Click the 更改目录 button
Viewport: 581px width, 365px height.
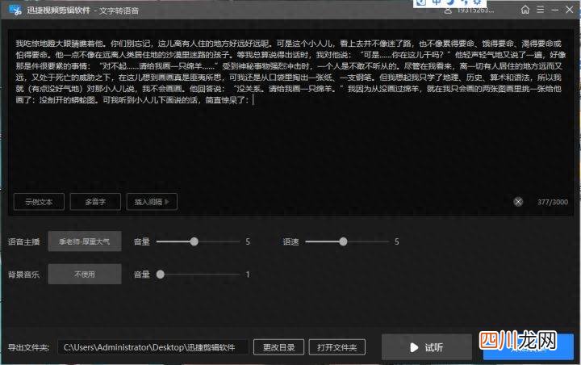coord(278,347)
